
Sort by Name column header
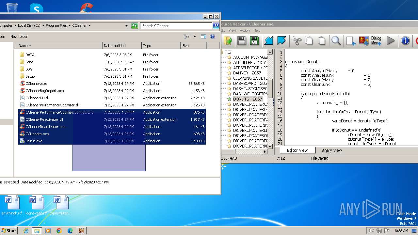(58, 46)
